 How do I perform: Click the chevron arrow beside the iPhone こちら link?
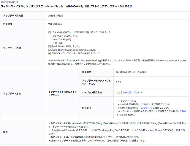point(148,108)
